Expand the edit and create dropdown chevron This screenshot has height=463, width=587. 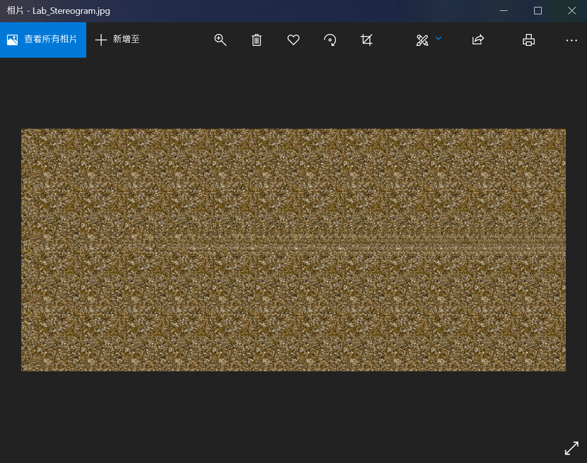click(x=439, y=38)
